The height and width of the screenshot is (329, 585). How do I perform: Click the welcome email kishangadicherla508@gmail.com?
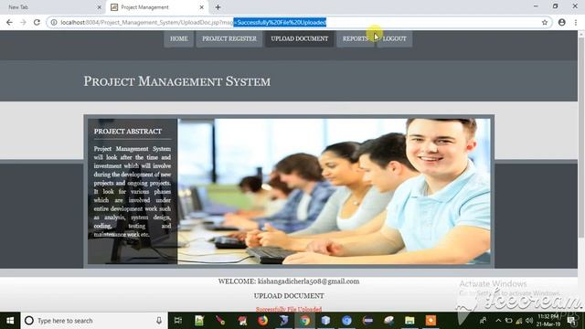[x=309, y=281]
